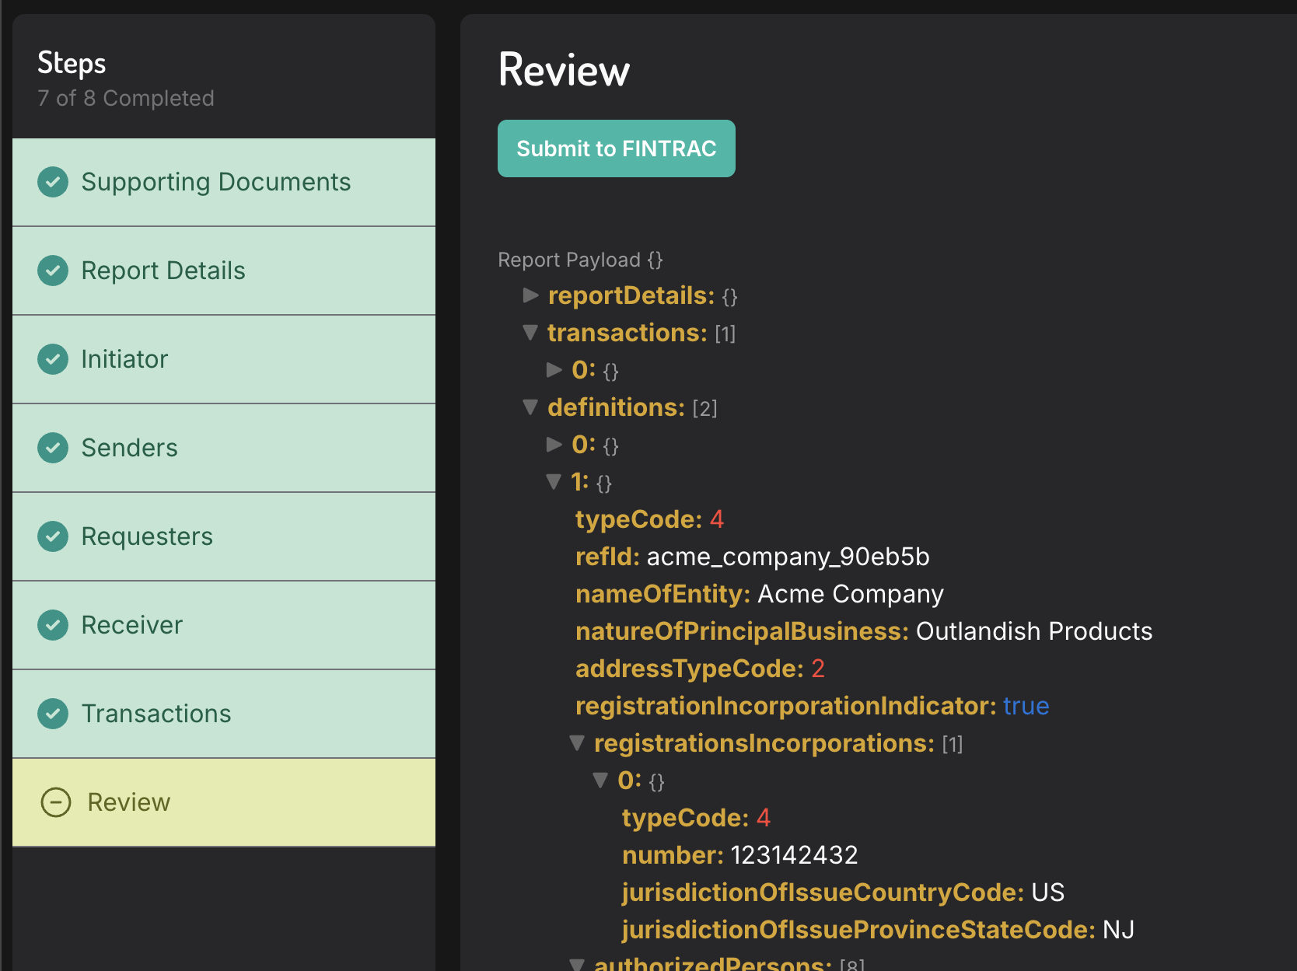Viewport: 1297px width, 971px height.
Task: Click the Requesters step checkmark icon
Action: pyautogui.click(x=53, y=536)
